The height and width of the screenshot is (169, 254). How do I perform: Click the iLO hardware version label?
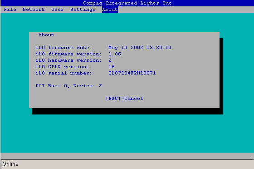[x=68, y=60]
